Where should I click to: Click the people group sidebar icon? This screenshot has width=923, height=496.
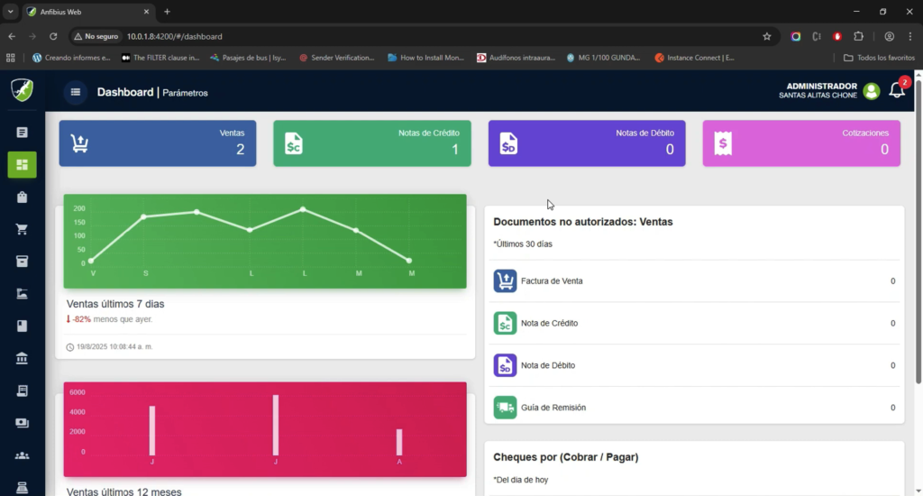(22, 455)
